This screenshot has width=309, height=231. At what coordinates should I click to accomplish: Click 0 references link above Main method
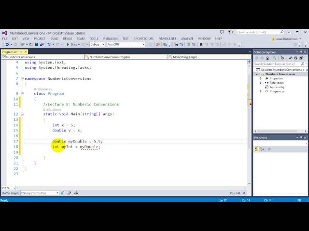click(52, 110)
